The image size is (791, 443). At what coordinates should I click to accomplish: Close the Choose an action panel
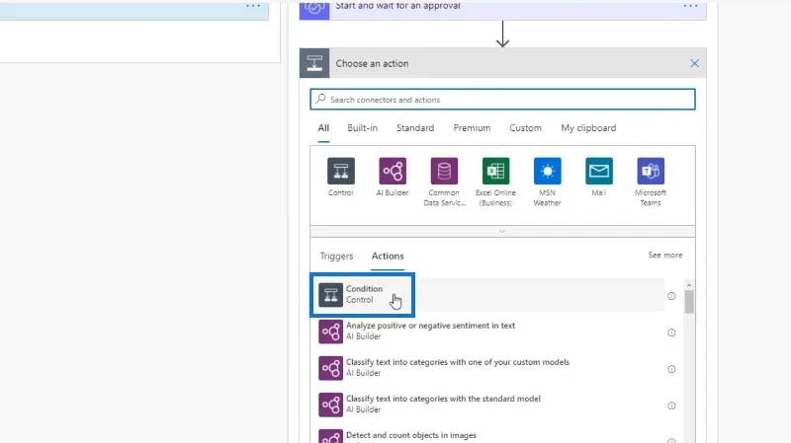point(695,63)
